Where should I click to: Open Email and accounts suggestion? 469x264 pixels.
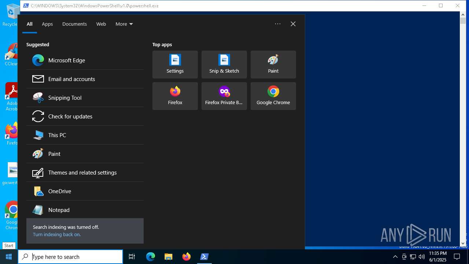pos(85,79)
